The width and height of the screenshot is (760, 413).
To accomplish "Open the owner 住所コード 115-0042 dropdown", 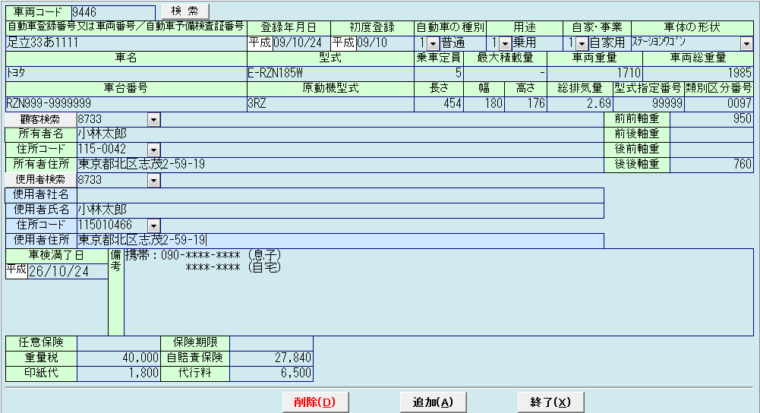I will pos(154,150).
